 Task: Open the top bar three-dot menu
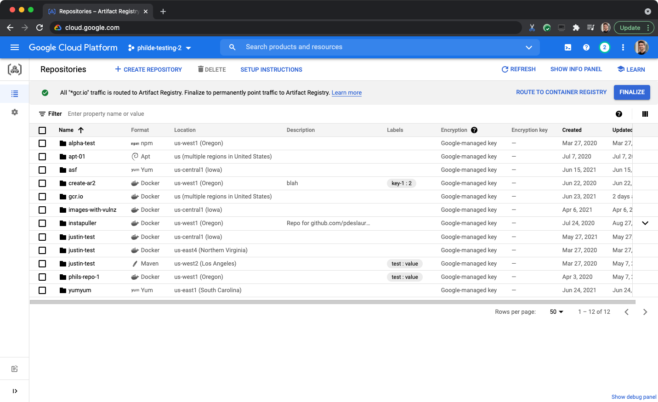[x=623, y=47]
